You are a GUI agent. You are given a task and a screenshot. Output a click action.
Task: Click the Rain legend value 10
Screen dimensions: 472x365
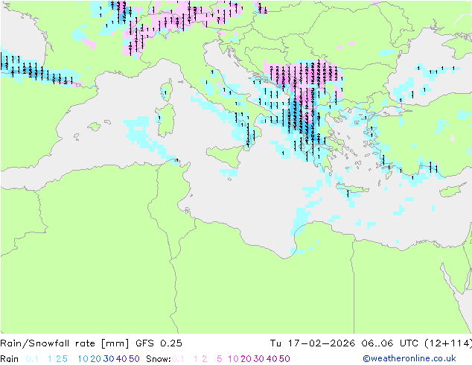tap(83, 359)
